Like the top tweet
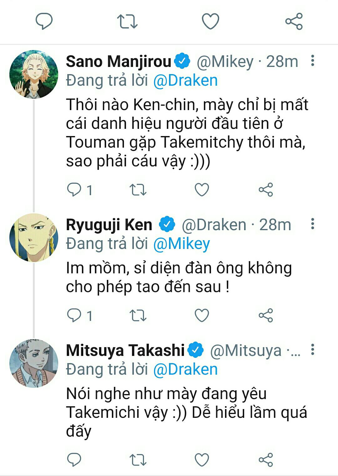The width and height of the screenshot is (338, 476). [x=210, y=21]
